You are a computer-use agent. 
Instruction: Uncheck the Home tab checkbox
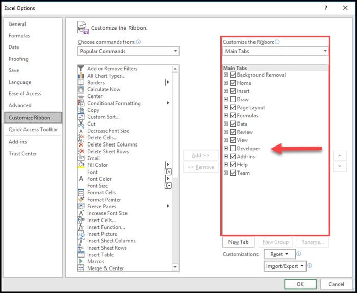click(x=233, y=83)
